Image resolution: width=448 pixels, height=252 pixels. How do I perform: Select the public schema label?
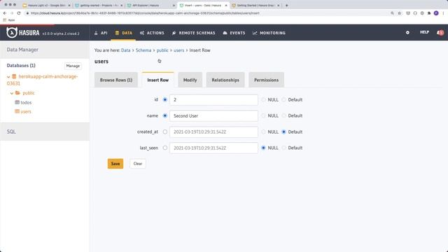pyautogui.click(x=29, y=93)
